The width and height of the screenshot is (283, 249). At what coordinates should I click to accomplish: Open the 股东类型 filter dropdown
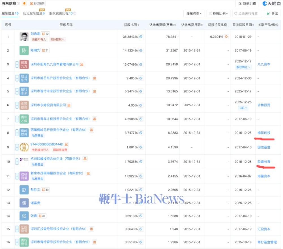tap(194, 14)
